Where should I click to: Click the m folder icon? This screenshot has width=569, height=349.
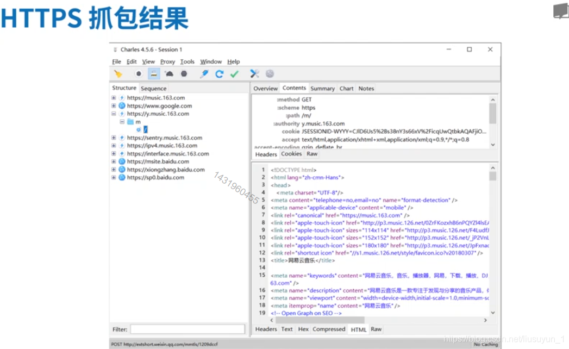[x=130, y=122]
